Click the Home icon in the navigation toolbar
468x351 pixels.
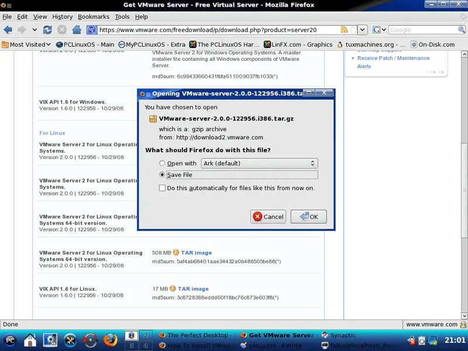(x=77, y=29)
